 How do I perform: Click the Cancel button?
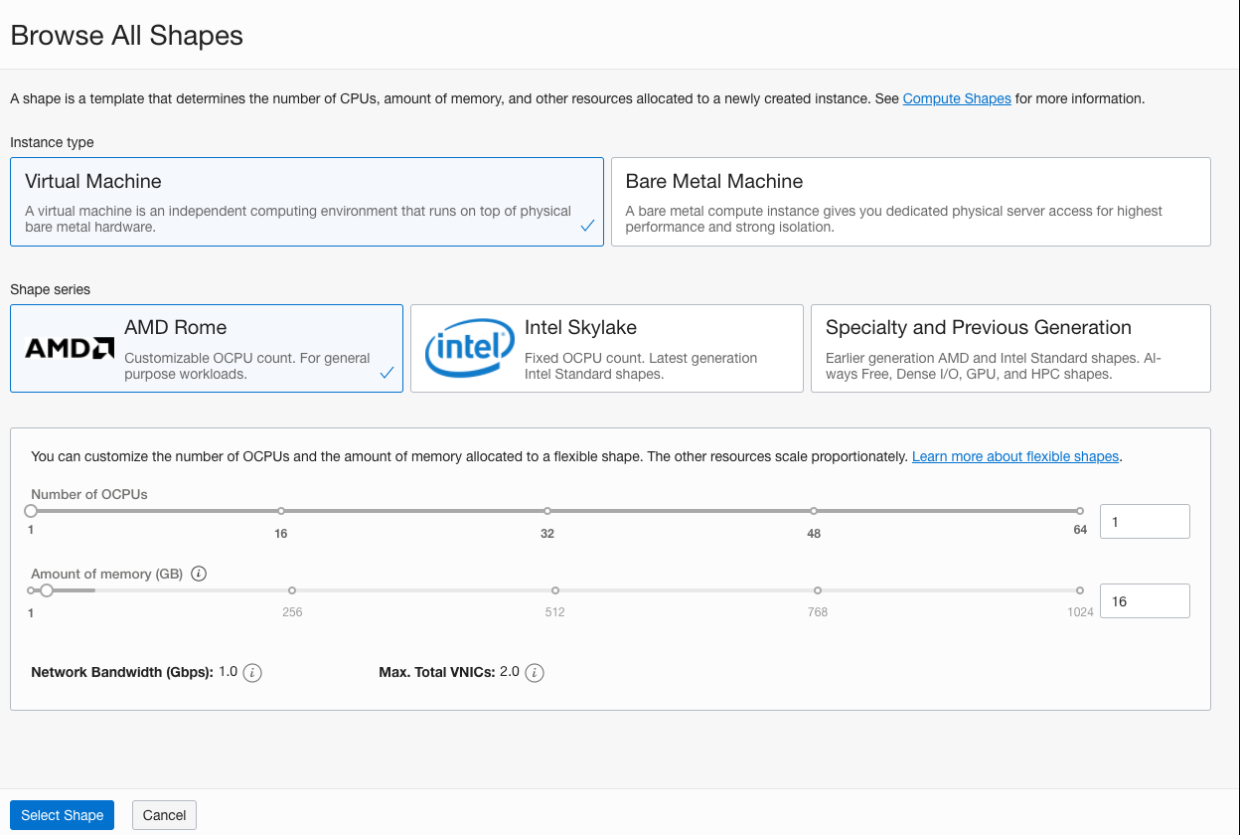164,814
